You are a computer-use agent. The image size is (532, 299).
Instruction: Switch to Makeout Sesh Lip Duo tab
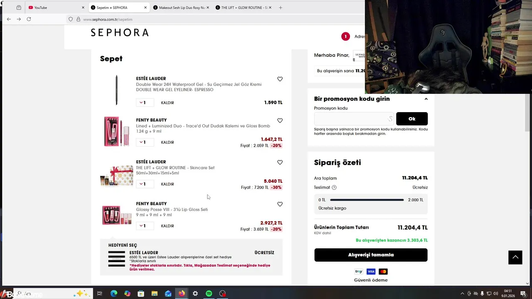[180, 7]
